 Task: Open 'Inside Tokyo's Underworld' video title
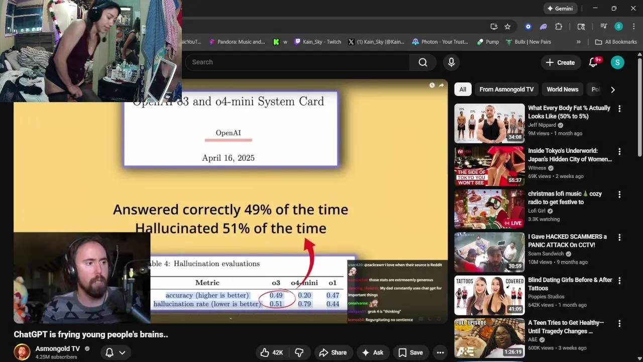click(570, 155)
